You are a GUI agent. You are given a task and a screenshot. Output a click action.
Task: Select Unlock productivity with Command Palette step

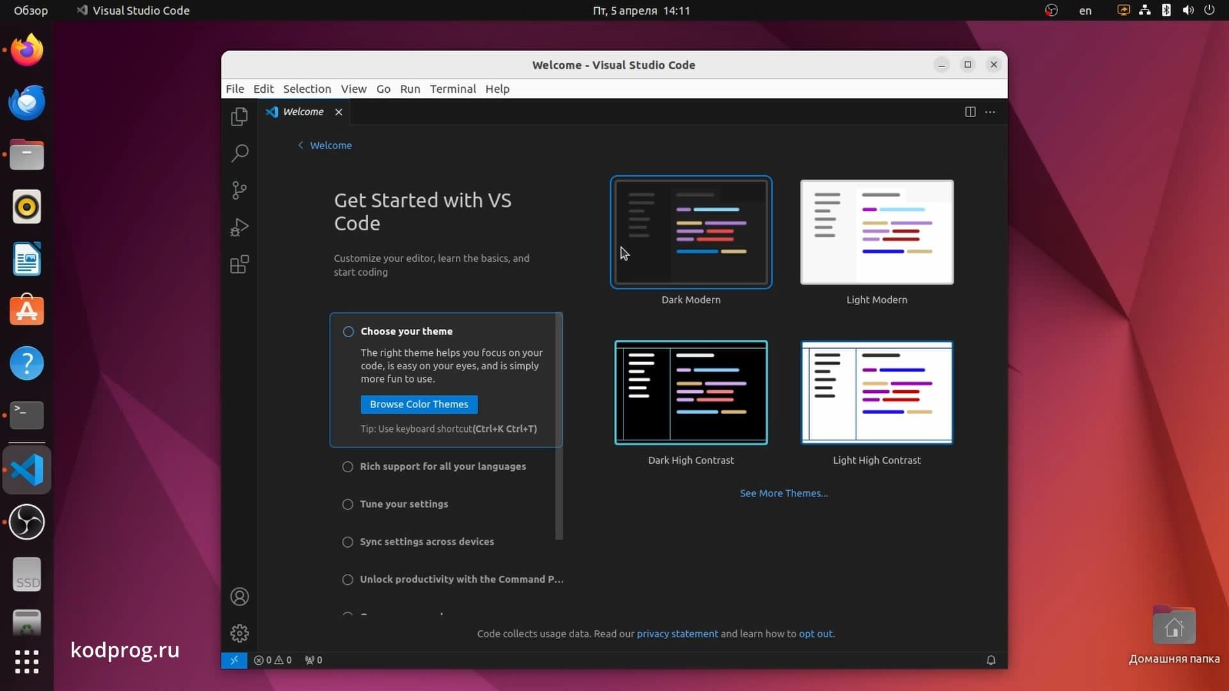coord(348,580)
